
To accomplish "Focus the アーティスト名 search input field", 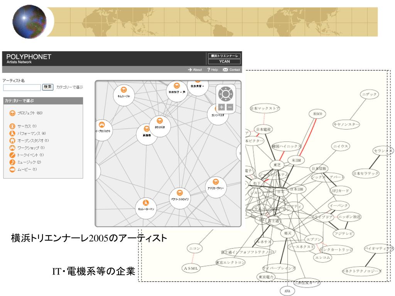I will pyautogui.click(x=22, y=87).
